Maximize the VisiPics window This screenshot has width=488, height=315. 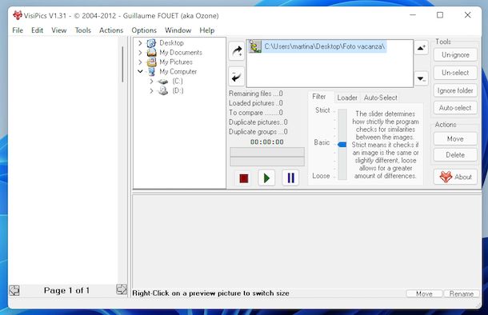tap(440, 15)
